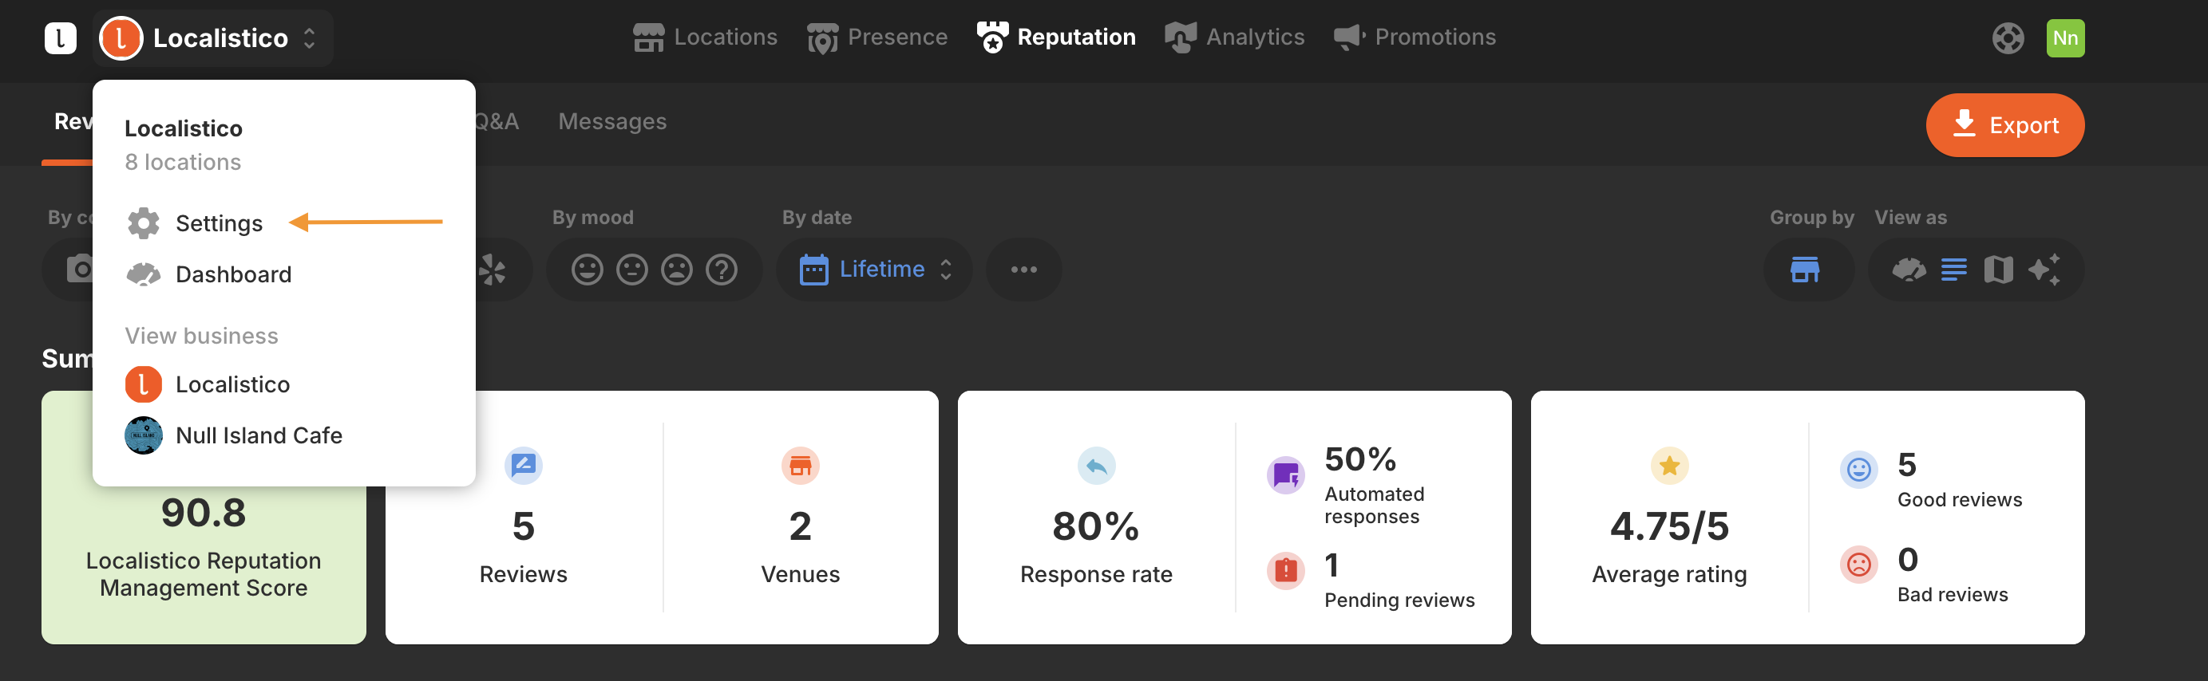The height and width of the screenshot is (681, 2208).
Task: Navigate to Presence section
Action: (x=876, y=37)
